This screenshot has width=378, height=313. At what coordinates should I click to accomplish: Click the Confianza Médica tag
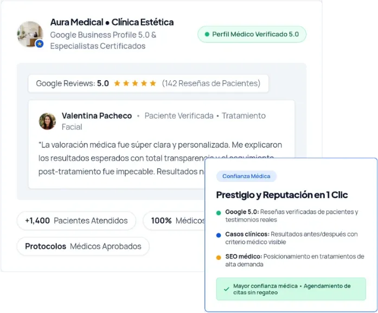click(x=246, y=176)
